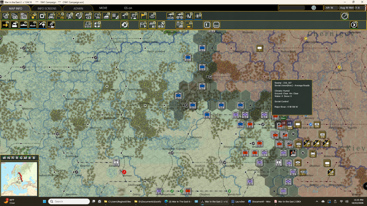Screen dimensions: 367x206
Task: Select the yellow arrow move mode icon
Action: pyautogui.click(x=6, y=25)
